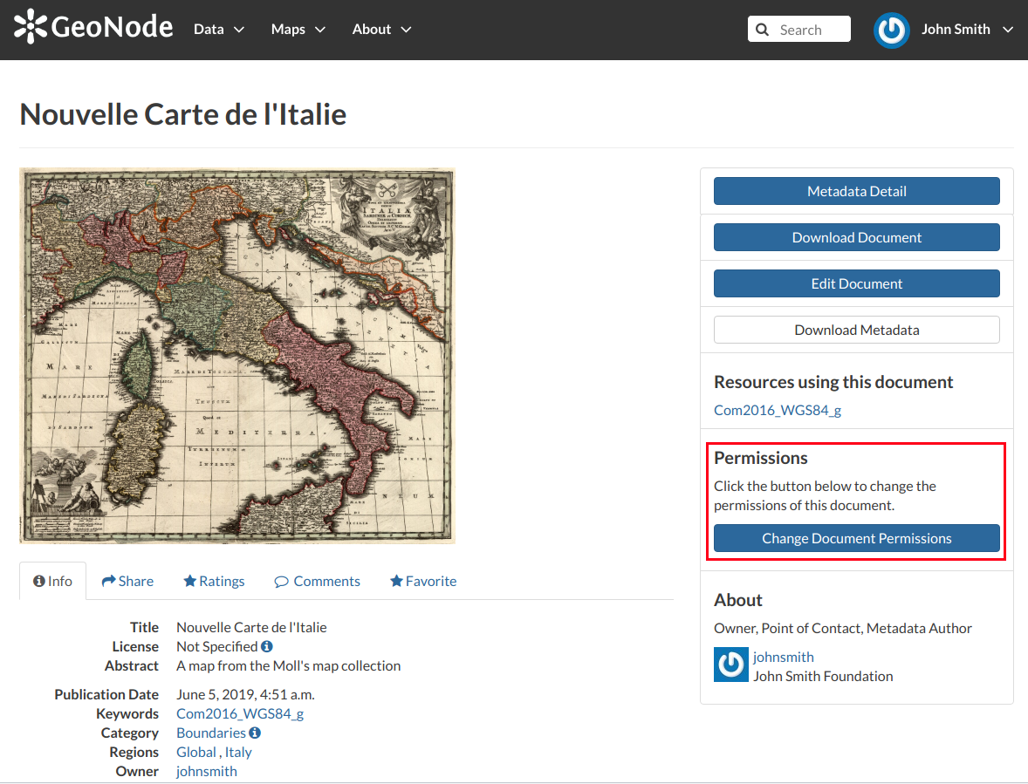Screen dimensions: 1028x784
Task: Click the johnsmith avatar in About section
Action: pyautogui.click(x=731, y=665)
